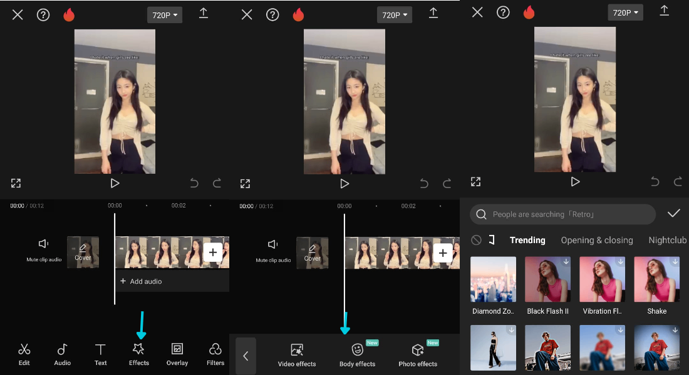Open Body effects
Viewport: 689px width, 375px height.
357,355
